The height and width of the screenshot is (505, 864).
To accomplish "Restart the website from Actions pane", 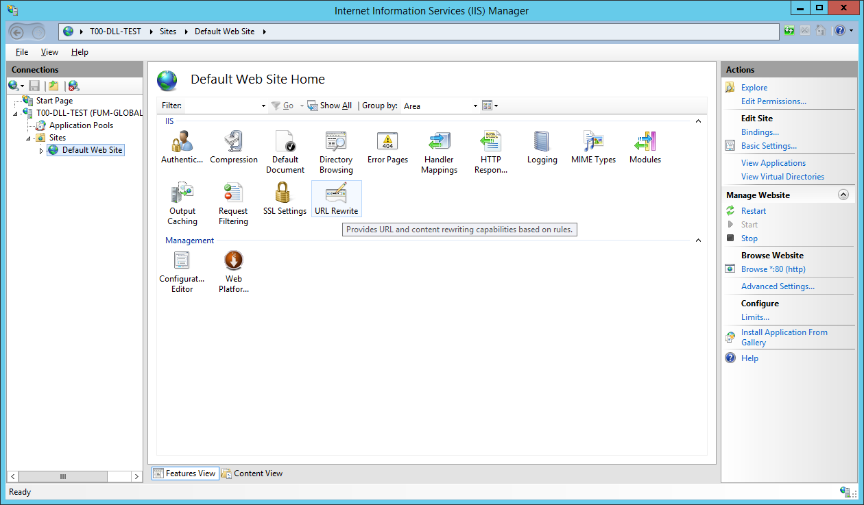I will pos(753,211).
